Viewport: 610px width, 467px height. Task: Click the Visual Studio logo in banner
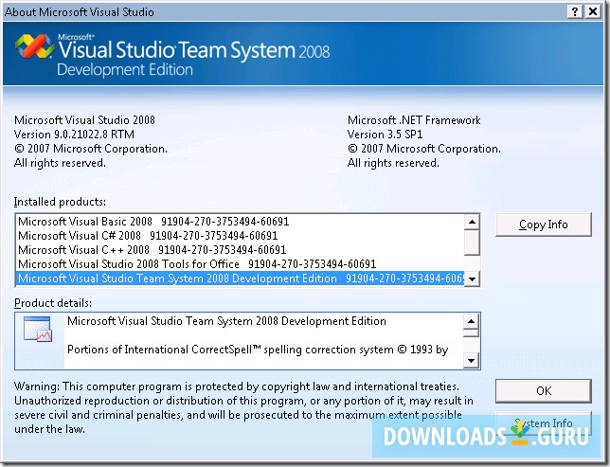35,45
